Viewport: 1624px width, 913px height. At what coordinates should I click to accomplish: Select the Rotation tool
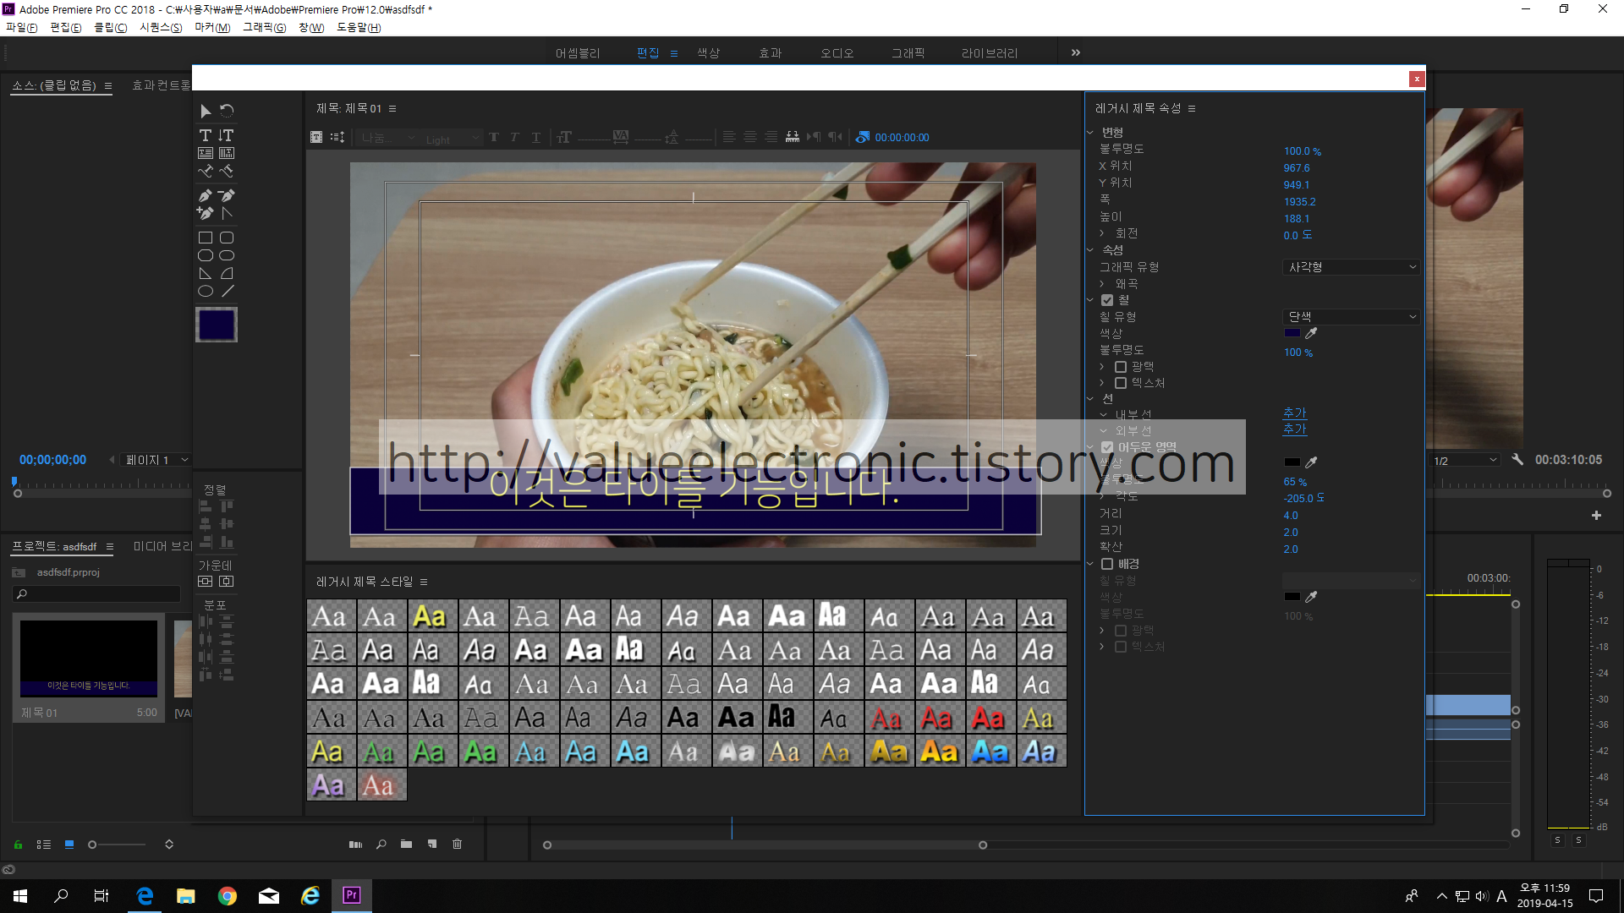(x=227, y=111)
